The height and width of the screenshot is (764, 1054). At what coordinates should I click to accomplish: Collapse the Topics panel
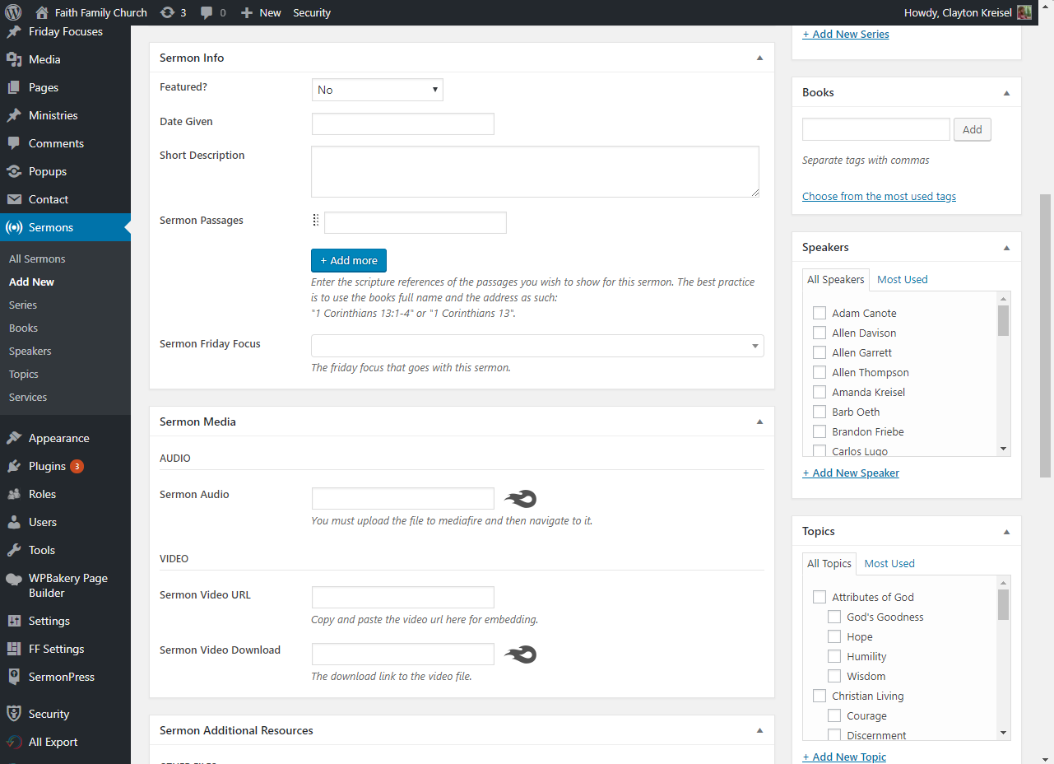tap(1006, 532)
